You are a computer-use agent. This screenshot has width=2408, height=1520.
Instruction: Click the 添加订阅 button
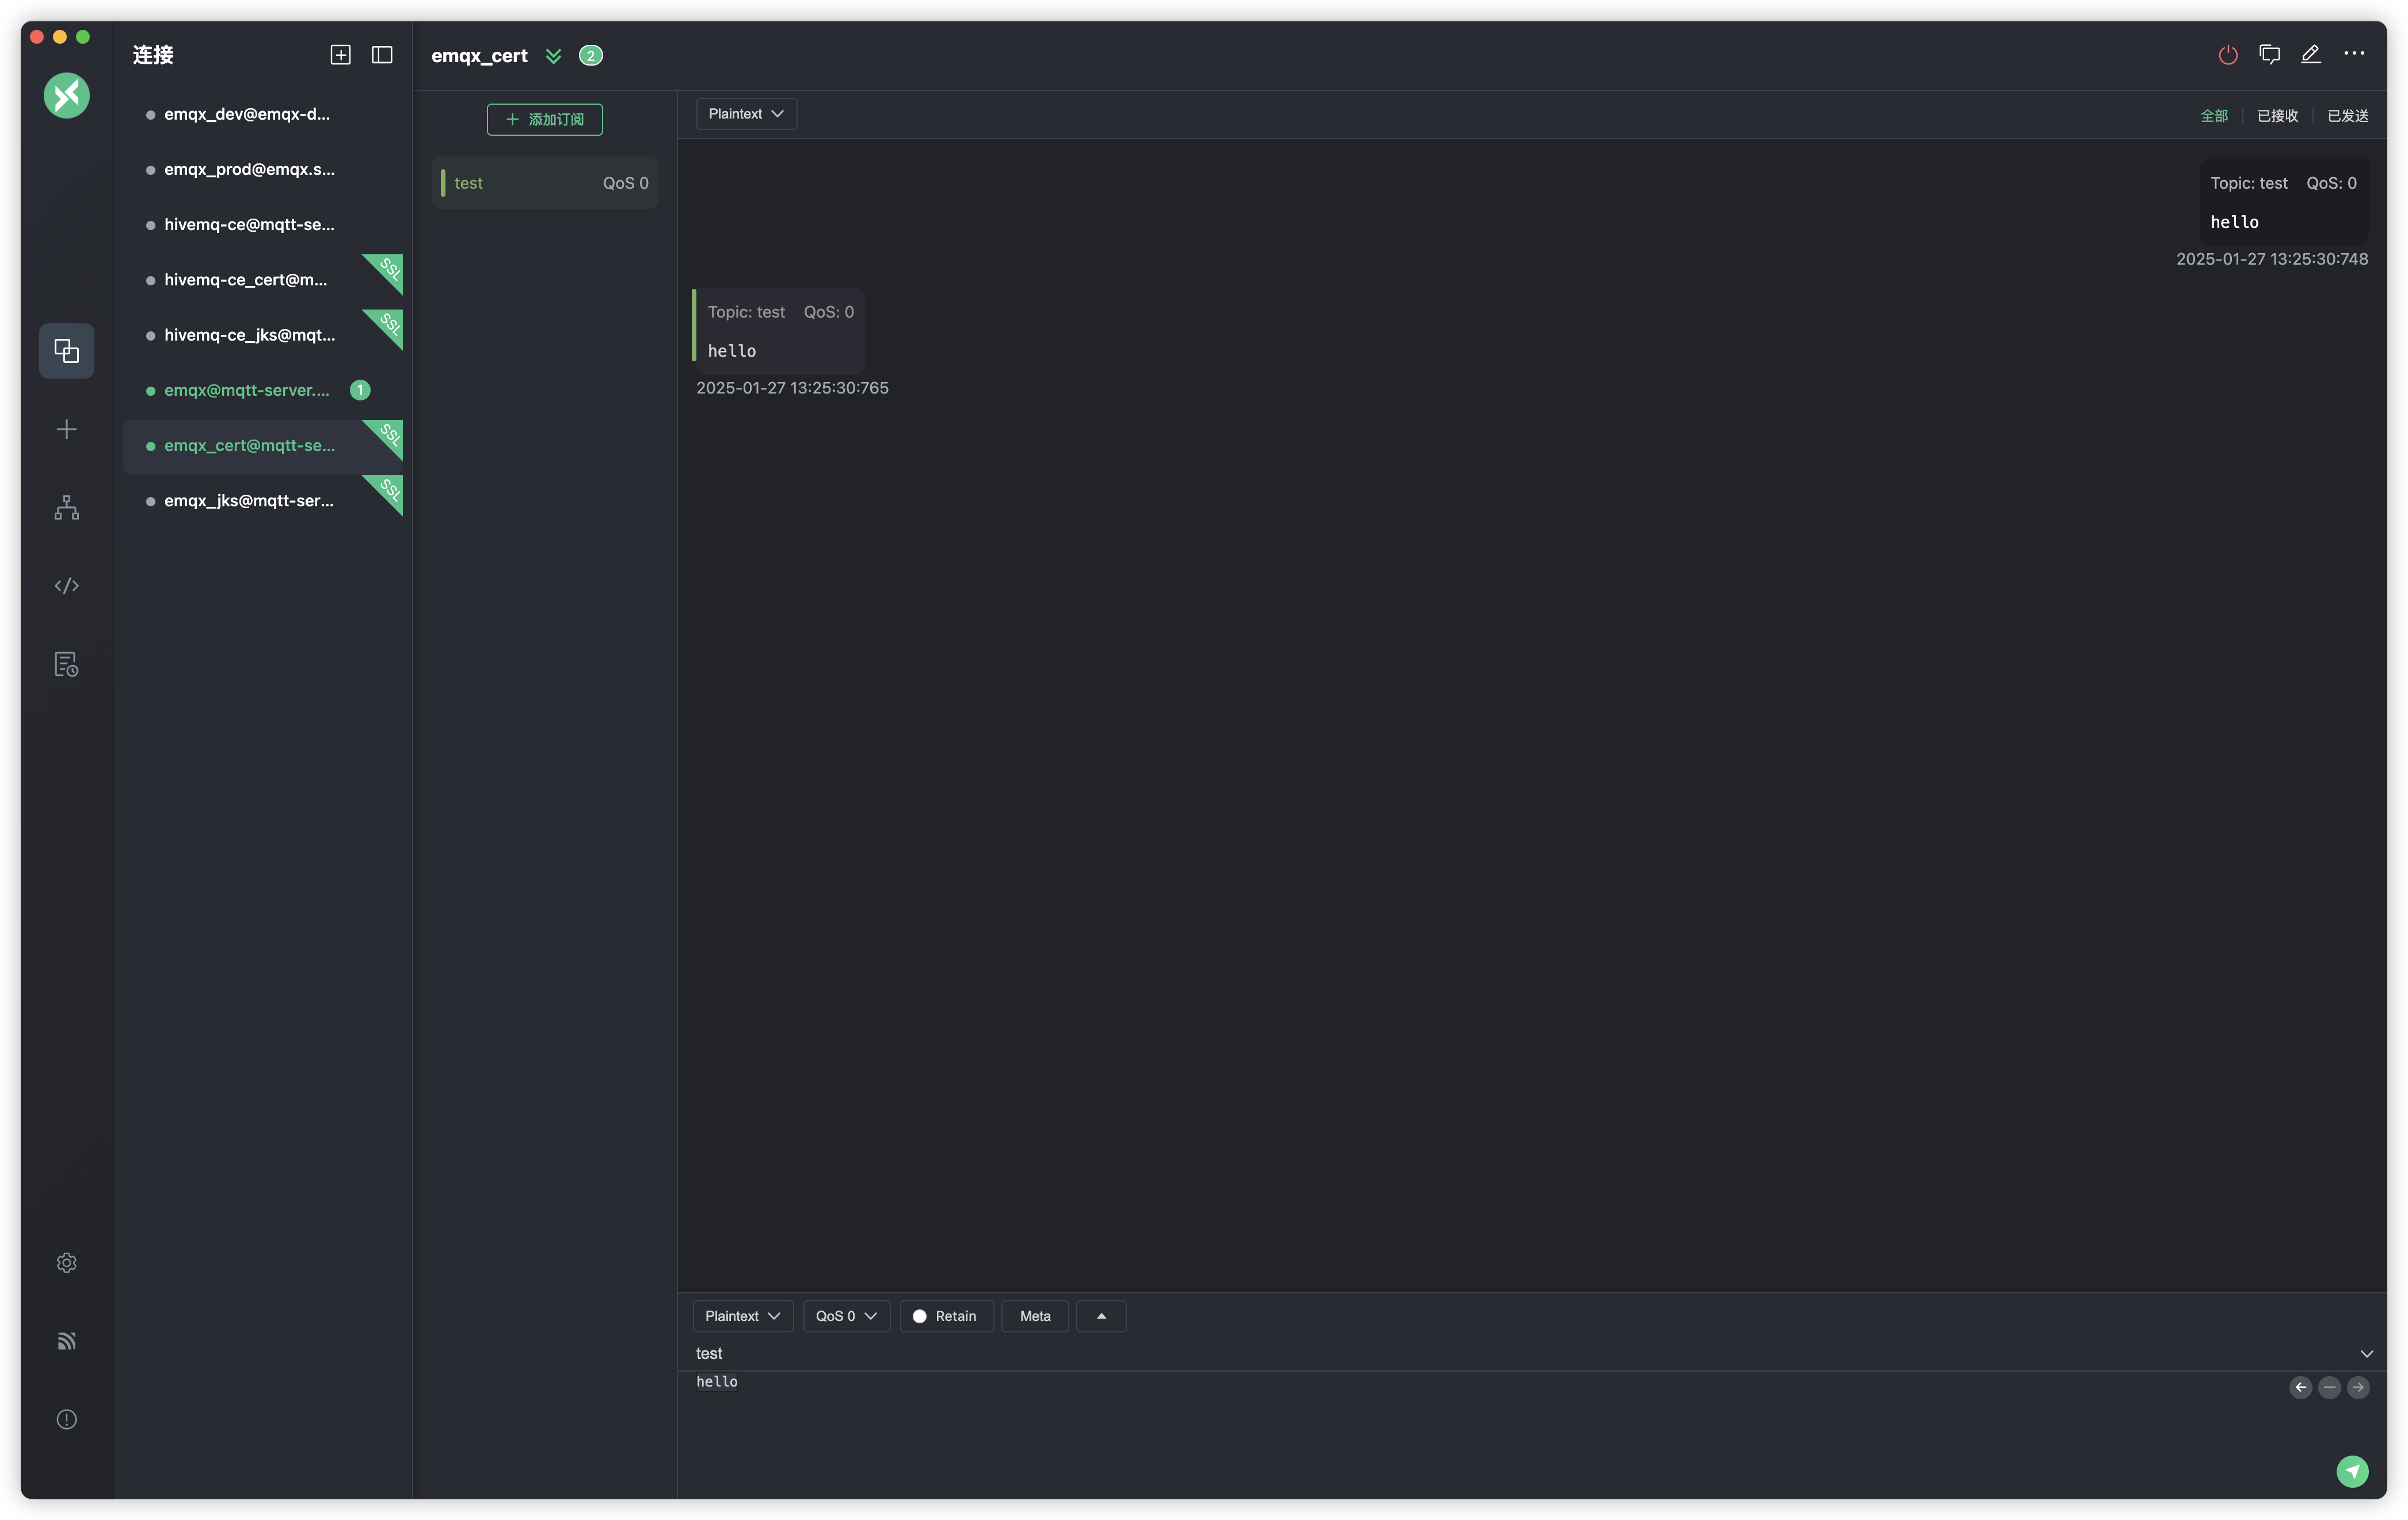point(545,119)
